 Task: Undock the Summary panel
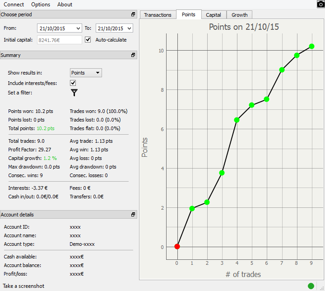[x=133, y=55]
